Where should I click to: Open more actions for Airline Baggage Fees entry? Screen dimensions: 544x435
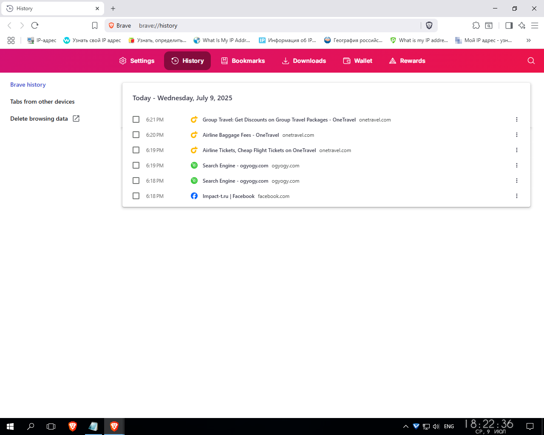(x=517, y=135)
